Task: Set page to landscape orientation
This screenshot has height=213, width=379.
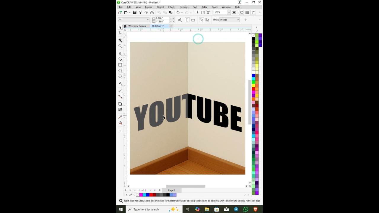Action: [193, 20]
